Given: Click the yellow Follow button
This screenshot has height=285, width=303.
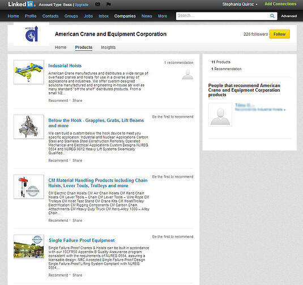Looking at the screenshot, I should [279, 34].
